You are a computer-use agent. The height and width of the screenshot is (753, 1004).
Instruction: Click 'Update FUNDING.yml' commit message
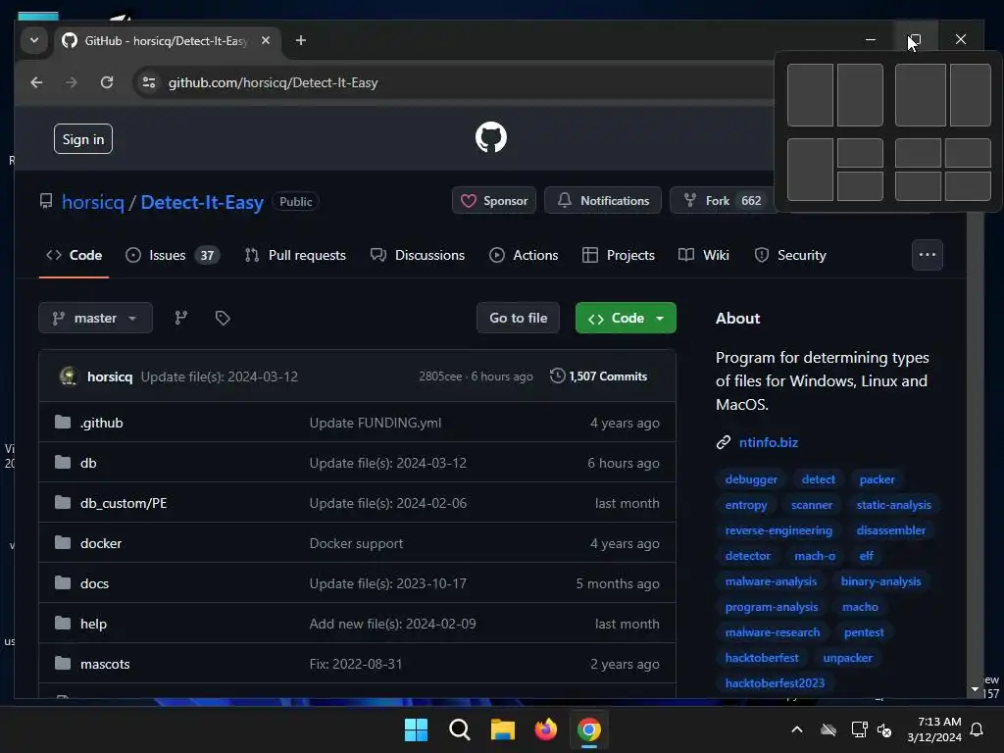[376, 423]
